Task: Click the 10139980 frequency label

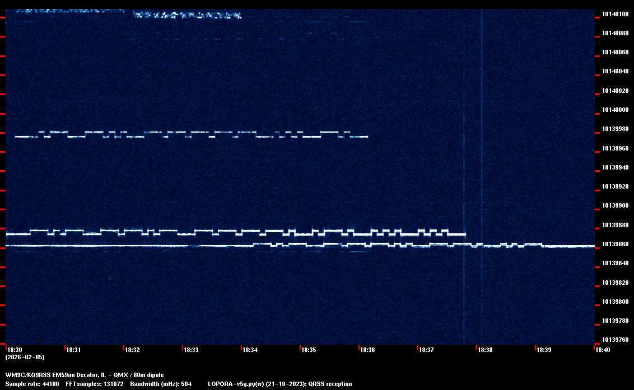Action: tap(614, 129)
